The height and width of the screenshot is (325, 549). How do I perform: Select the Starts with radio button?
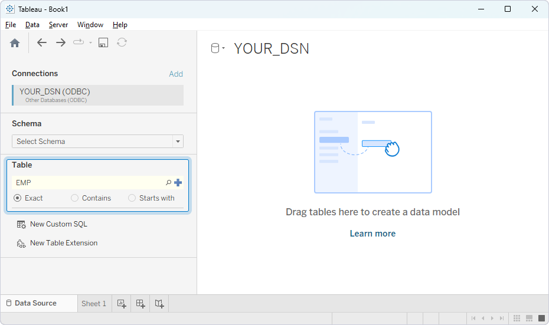click(x=132, y=198)
